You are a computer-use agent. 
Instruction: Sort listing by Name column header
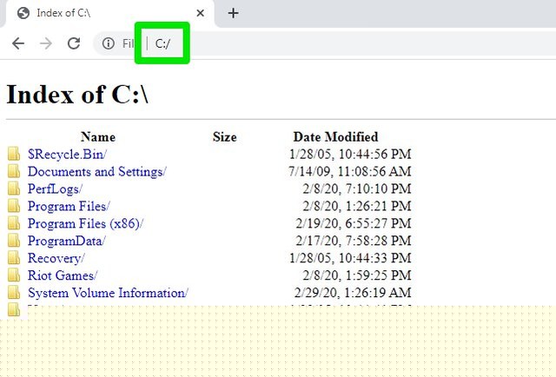point(97,136)
